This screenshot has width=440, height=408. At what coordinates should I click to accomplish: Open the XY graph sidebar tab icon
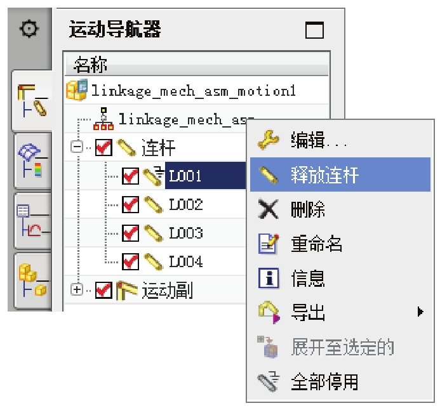pyautogui.click(x=32, y=221)
